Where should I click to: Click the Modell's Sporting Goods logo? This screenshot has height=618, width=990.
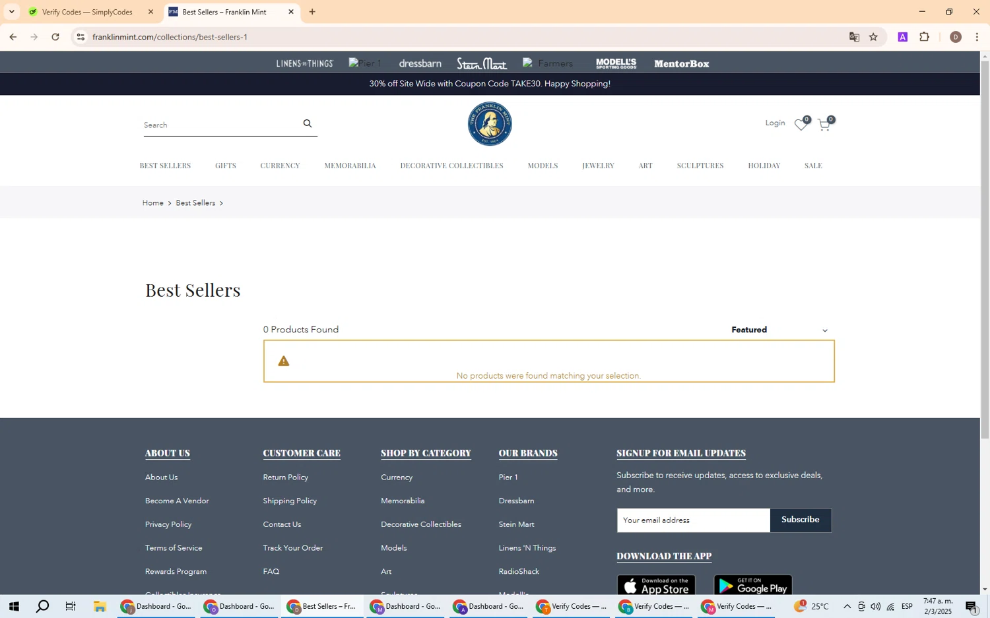point(616,63)
